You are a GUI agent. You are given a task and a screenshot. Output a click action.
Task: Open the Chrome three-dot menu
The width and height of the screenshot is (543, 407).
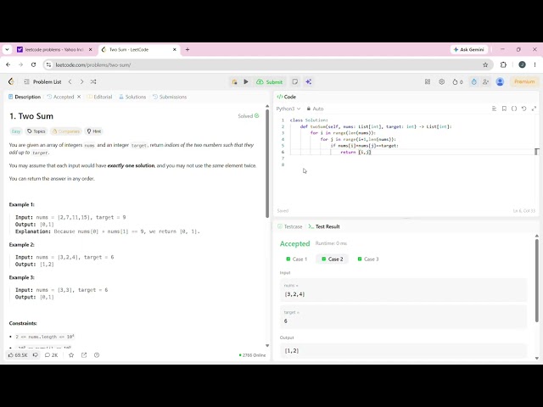[535, 64]
